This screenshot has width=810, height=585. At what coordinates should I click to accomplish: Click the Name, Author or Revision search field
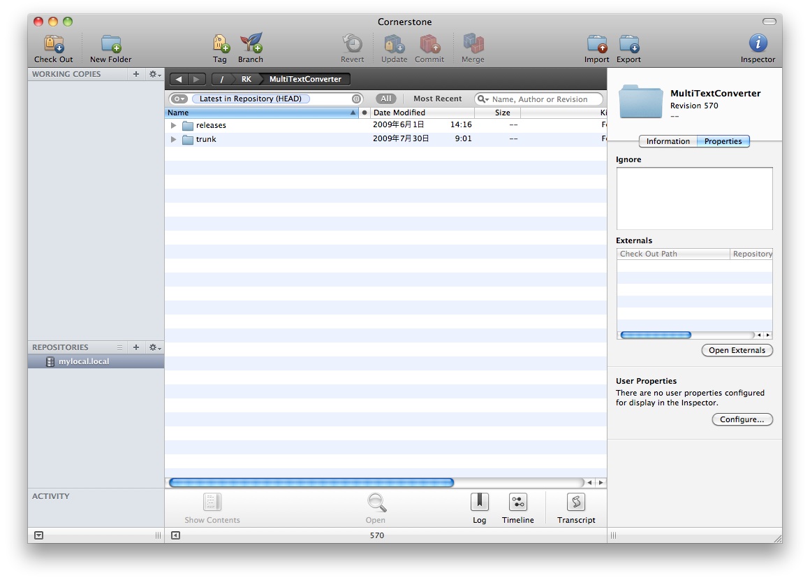(539, 99)
